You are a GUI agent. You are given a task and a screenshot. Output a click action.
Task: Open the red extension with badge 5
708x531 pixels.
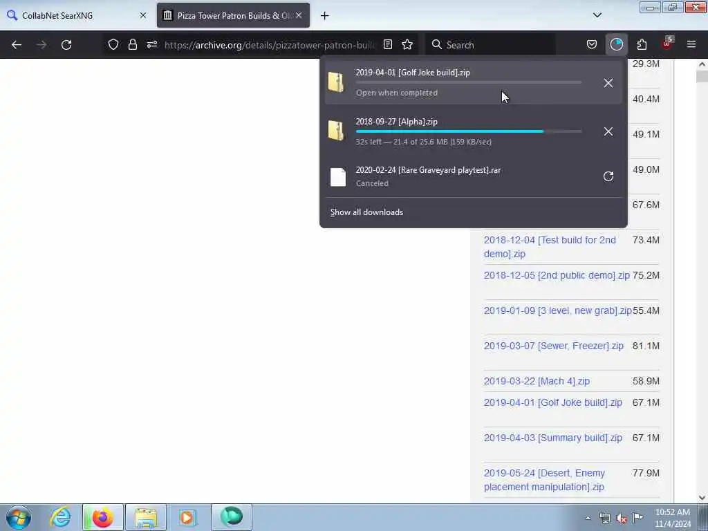click(667, 44)
